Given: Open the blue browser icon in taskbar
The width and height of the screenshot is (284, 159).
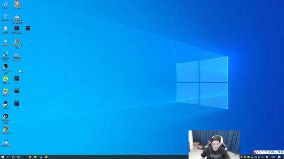Looking at the screenshot, I should (41, 157).
